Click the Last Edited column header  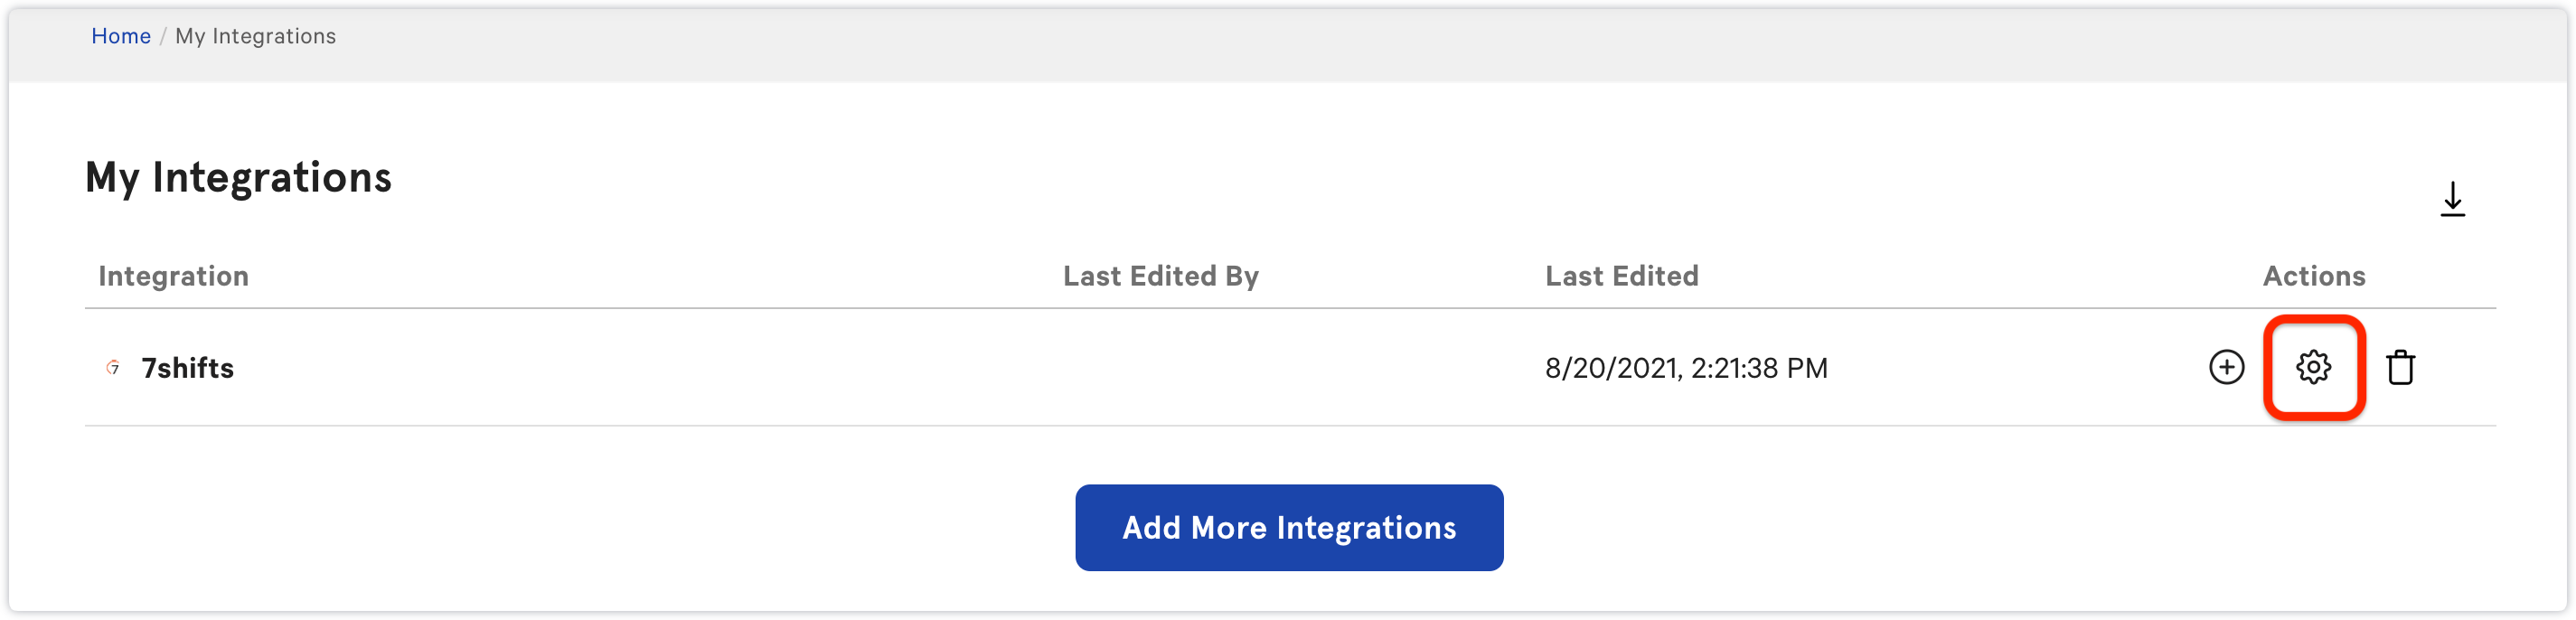tap(1621, 276)
